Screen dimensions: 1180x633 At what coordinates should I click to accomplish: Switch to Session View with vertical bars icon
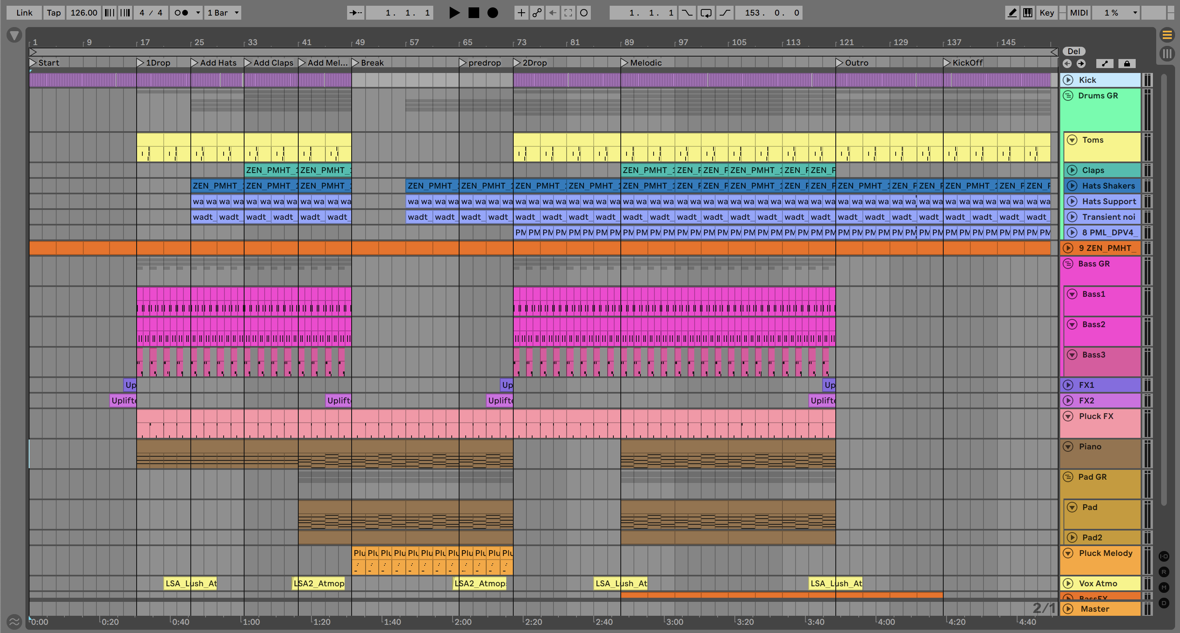tap(1167, 54)
